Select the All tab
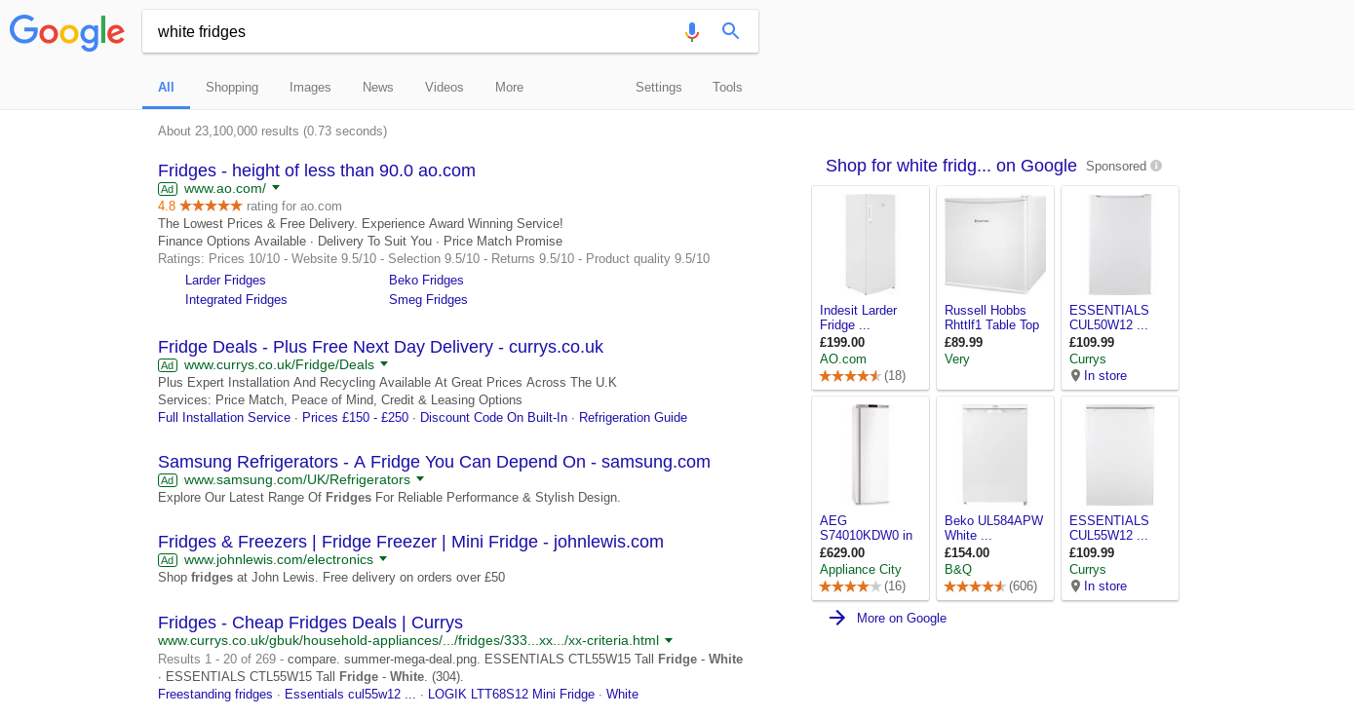Viewport: 1354px width, 718px height. pyautogui.click(x=166, y=87)
